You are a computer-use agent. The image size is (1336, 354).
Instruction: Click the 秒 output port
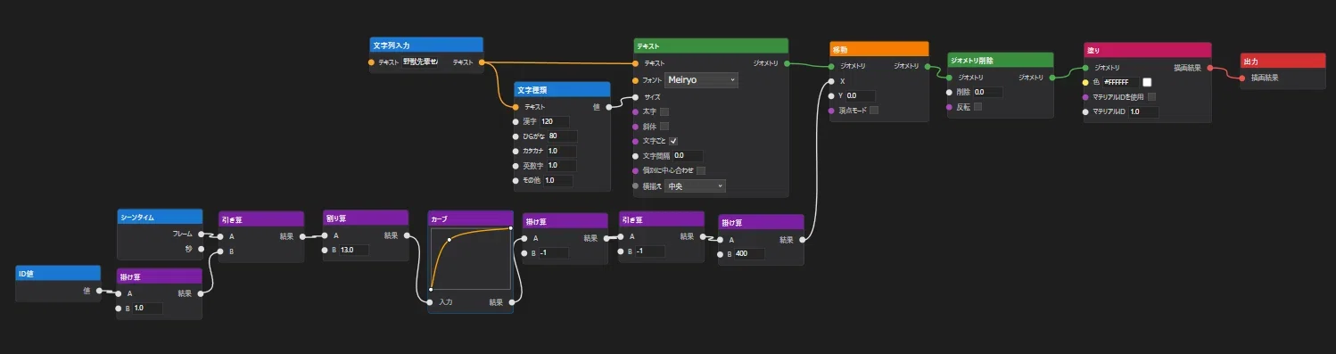(x=201, y=249)
